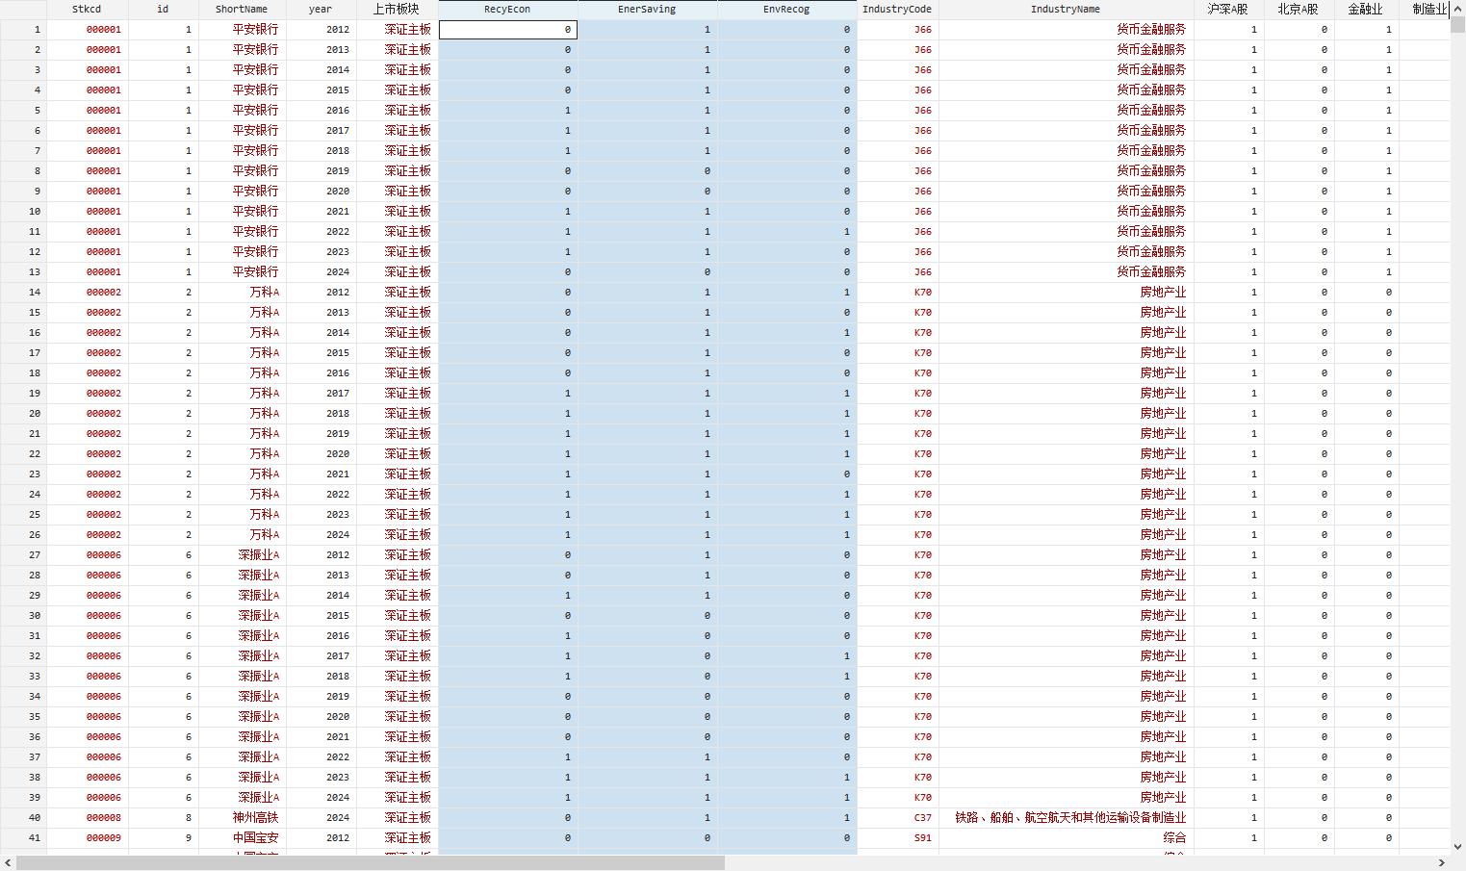Select the ShortName column header

(x=242, y=10)
